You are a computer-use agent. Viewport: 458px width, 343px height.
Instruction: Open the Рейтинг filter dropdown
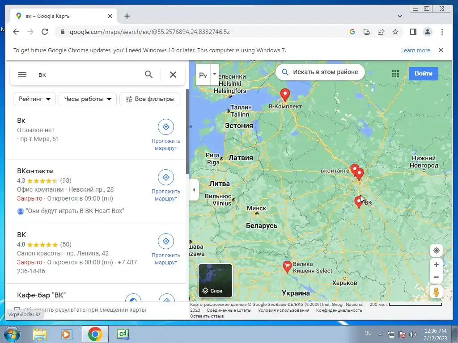tap(34, 99)
